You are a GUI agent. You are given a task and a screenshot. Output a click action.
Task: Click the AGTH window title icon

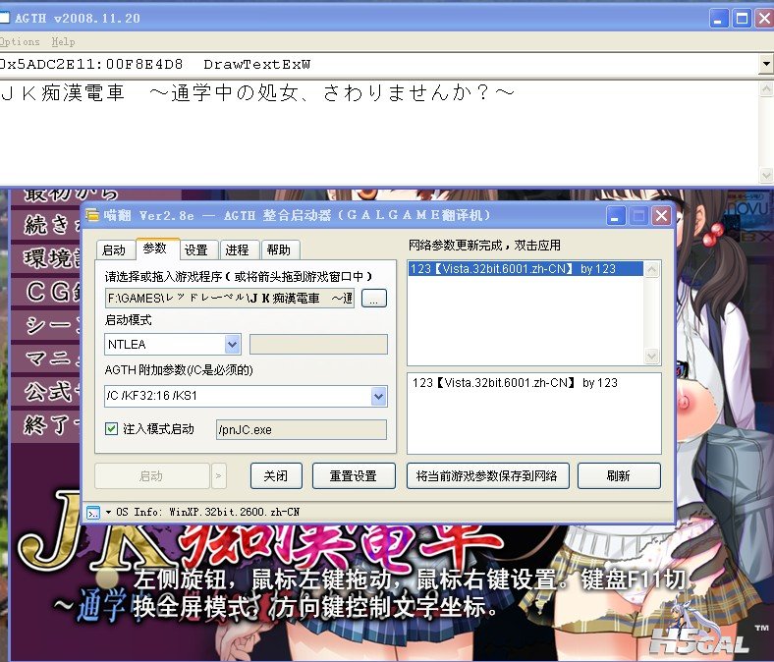pos(4,18)
